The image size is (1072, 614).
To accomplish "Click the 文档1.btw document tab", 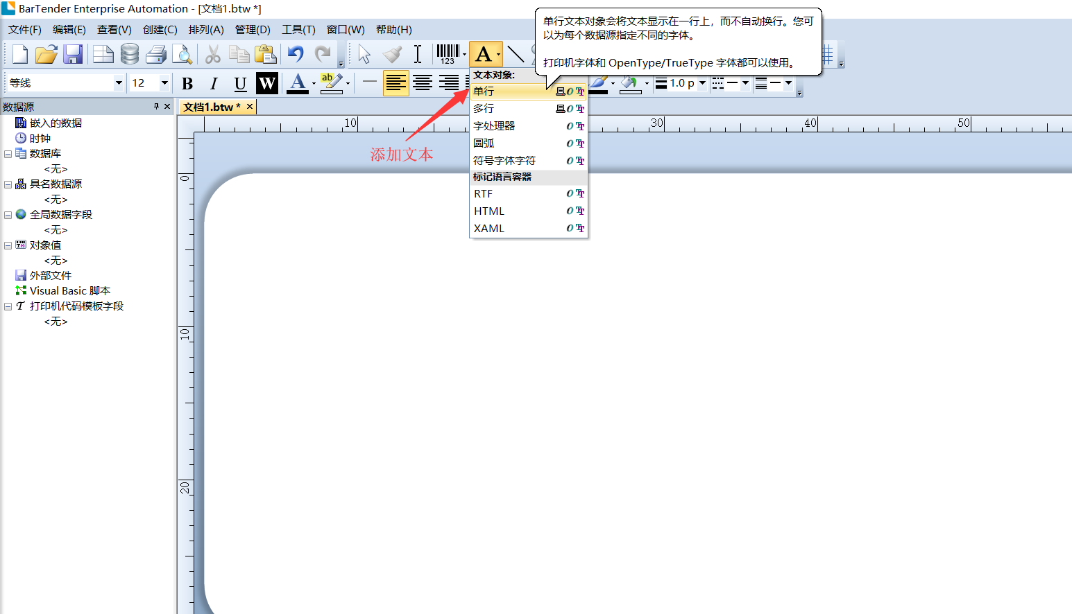I will tap(211, 107).
